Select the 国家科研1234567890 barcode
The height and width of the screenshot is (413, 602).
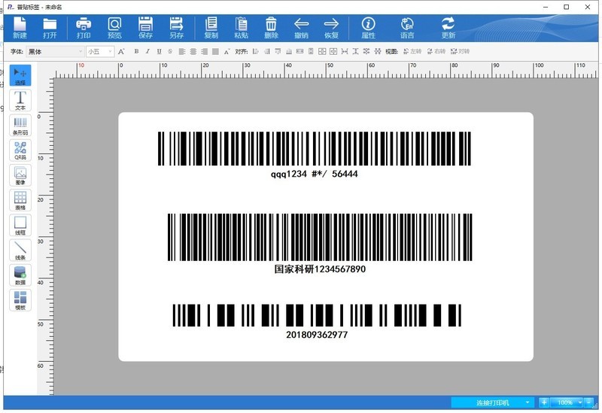pos(320,237)
